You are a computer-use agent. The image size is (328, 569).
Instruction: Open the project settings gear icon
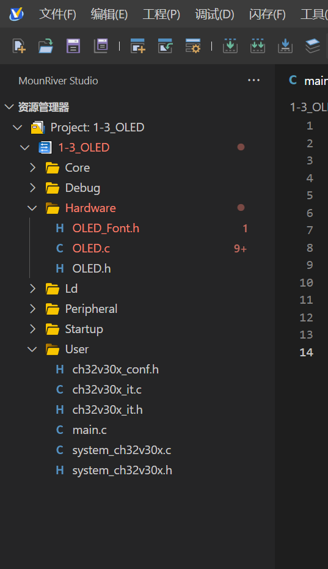tap(192, 46)
